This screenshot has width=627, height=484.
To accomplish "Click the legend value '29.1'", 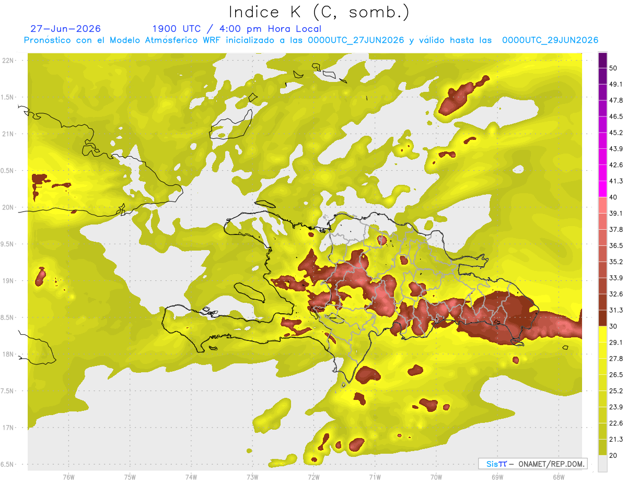I will pyautogui.click(x=616, y=343).
